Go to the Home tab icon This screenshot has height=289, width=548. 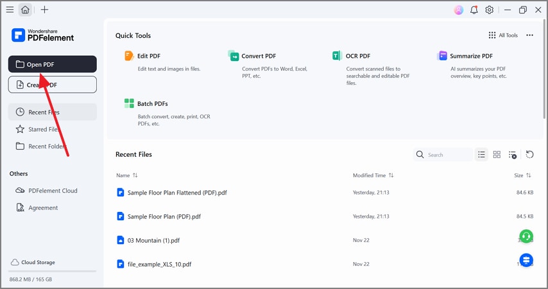pos(25,10)
